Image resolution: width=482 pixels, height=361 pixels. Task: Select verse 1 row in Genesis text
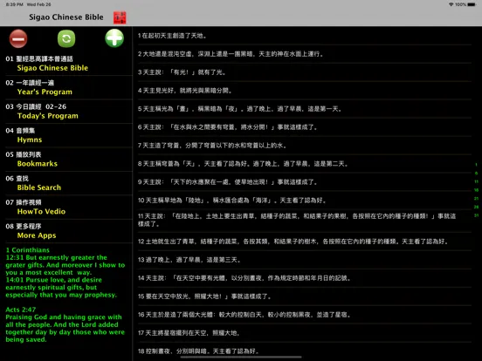[x=305, y=36]
